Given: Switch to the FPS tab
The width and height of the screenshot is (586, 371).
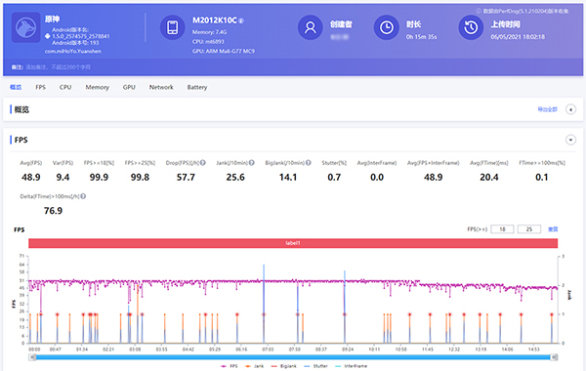Looking at the screenshot, I should (x=40, y=87).
